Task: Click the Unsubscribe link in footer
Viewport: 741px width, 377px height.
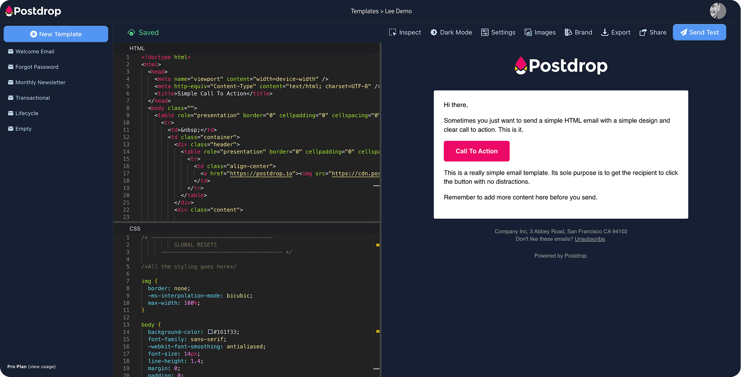Action: pyautogui.click(x=590, y=239)
